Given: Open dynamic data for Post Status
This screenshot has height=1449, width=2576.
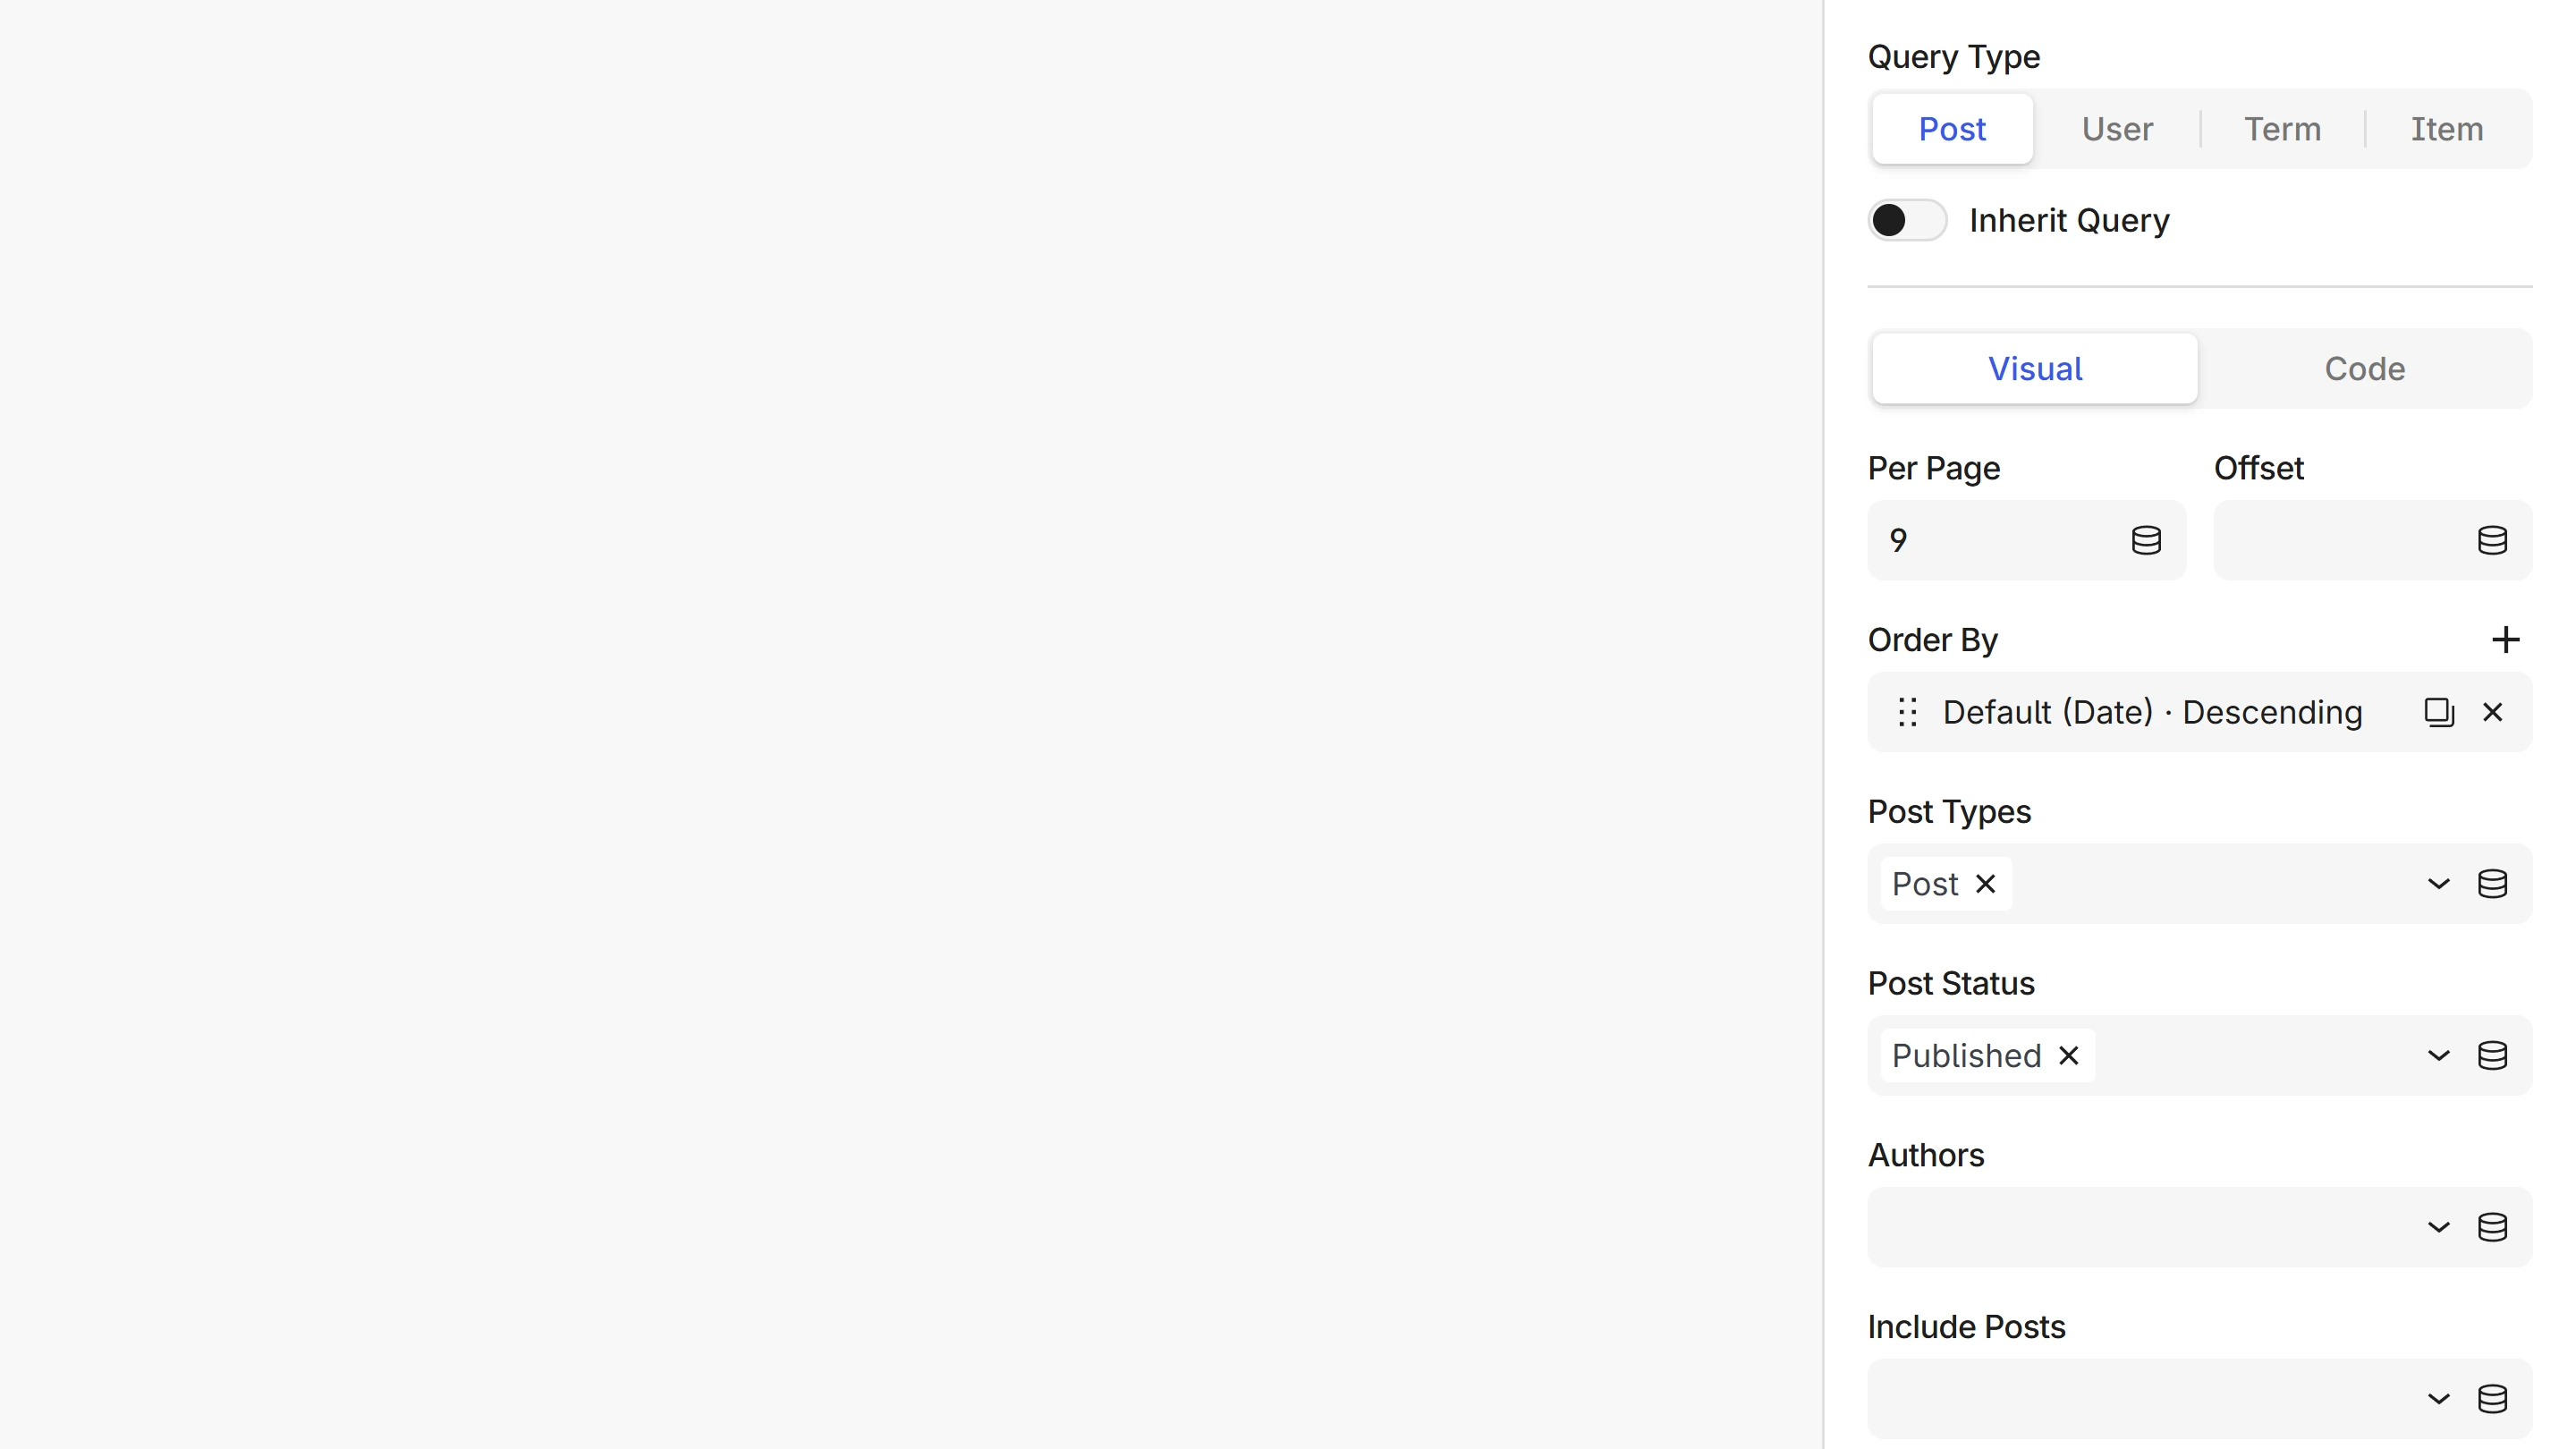Looking at the screenshot, I should pos(2492,1056).
